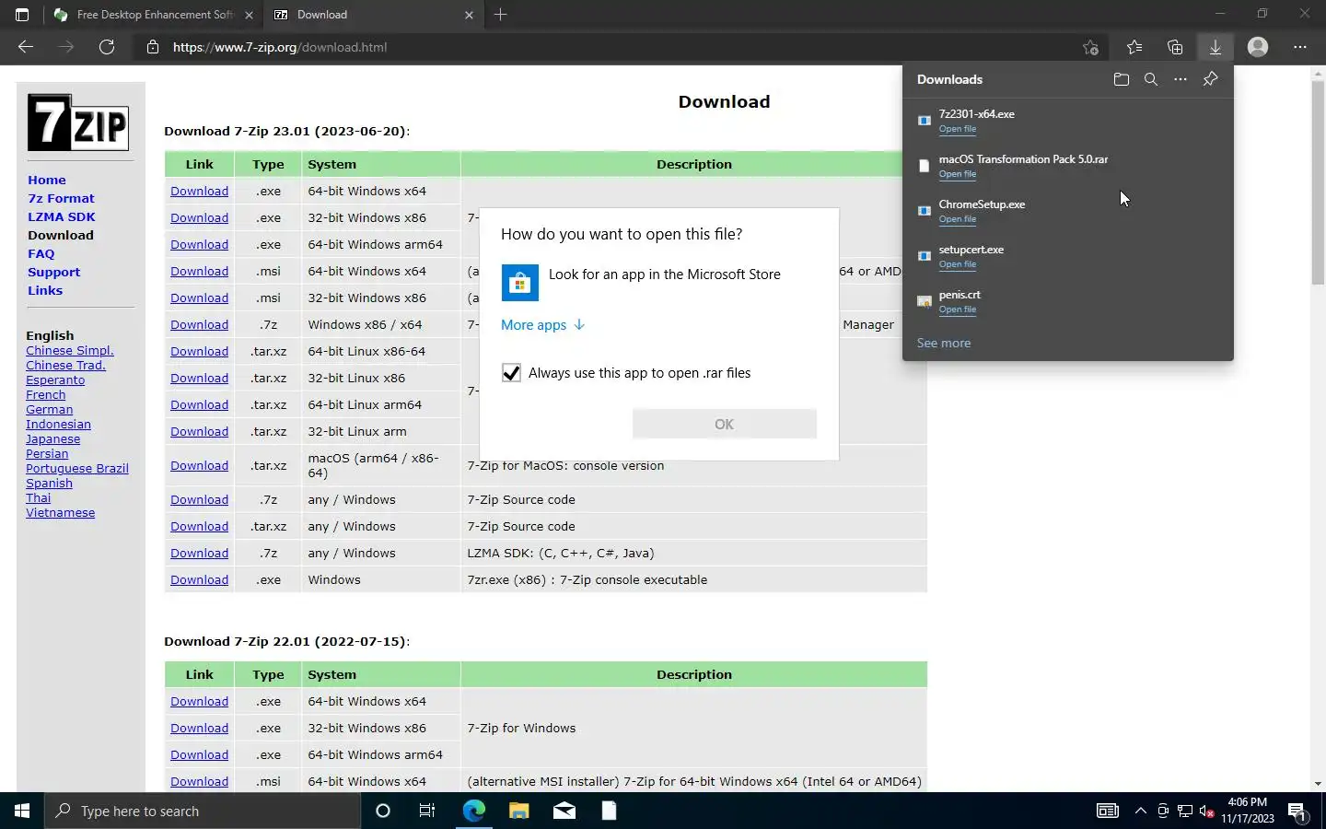Download 64-bit Windows arm64 .exe 23.01
The width and height of the screenshot is (1326, 829).
199,244
